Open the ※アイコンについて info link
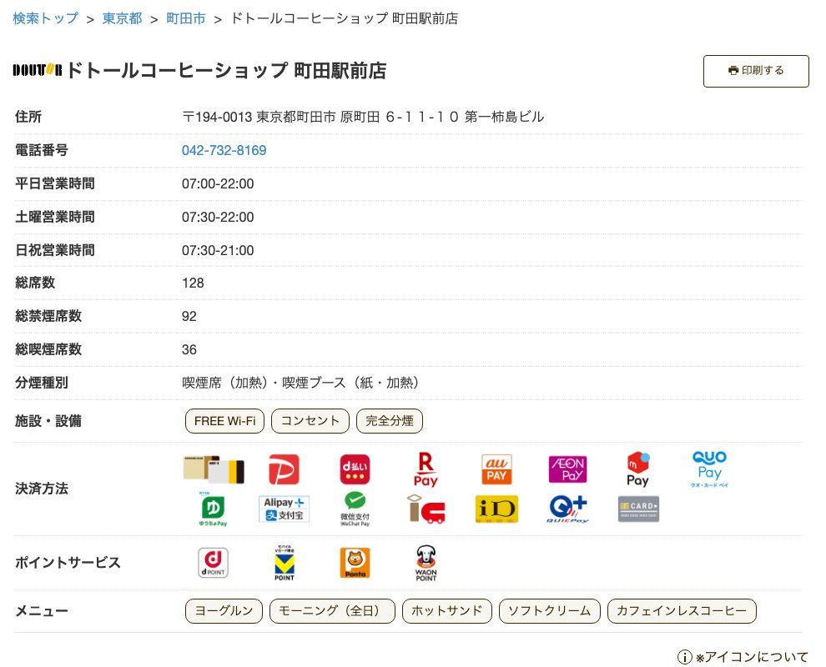 click(743, 657)
